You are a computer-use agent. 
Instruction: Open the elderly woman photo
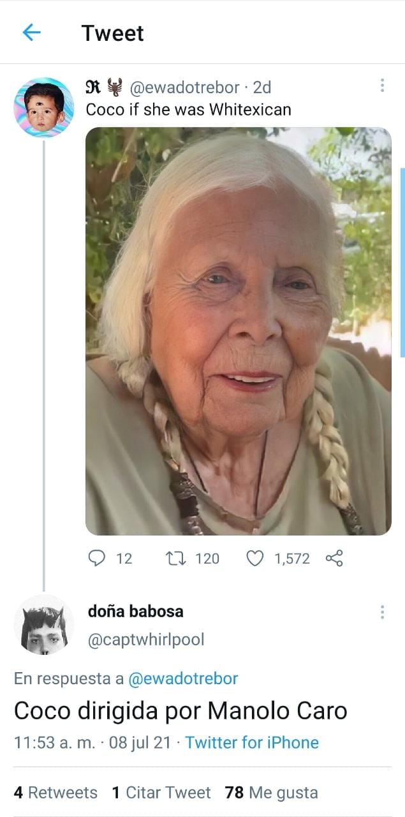coord(238,331)
